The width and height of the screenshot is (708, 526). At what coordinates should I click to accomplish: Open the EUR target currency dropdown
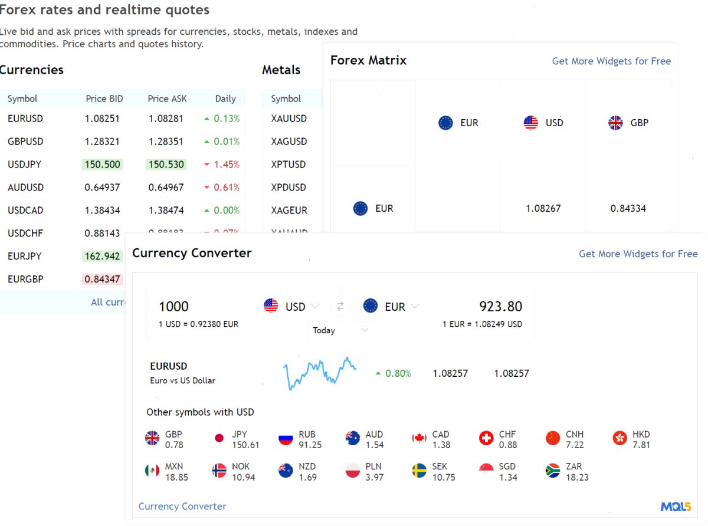391,306
